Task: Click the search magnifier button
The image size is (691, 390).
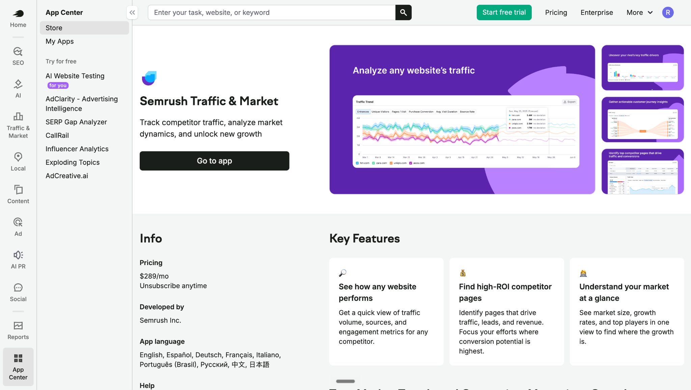Action: point(404,12)
